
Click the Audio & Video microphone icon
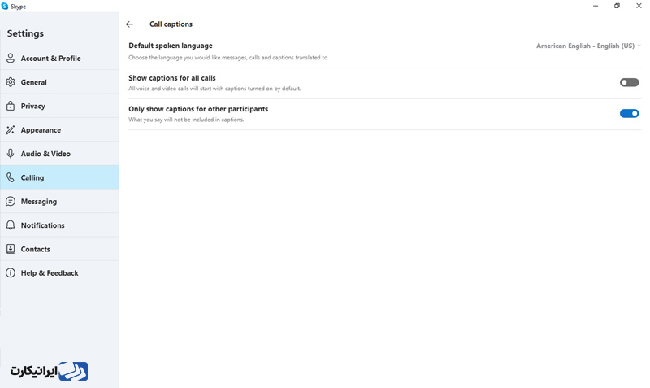click(11, 154)
